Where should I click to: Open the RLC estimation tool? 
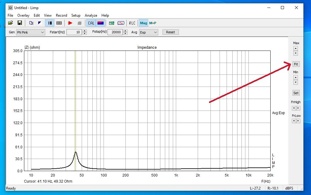tap(132, 23)
